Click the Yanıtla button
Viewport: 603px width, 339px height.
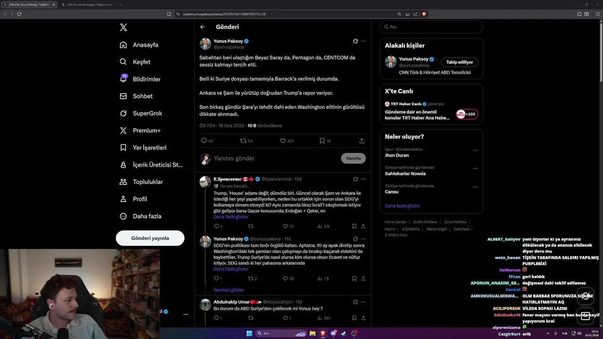pyautogui.click(x=353, y=158)
